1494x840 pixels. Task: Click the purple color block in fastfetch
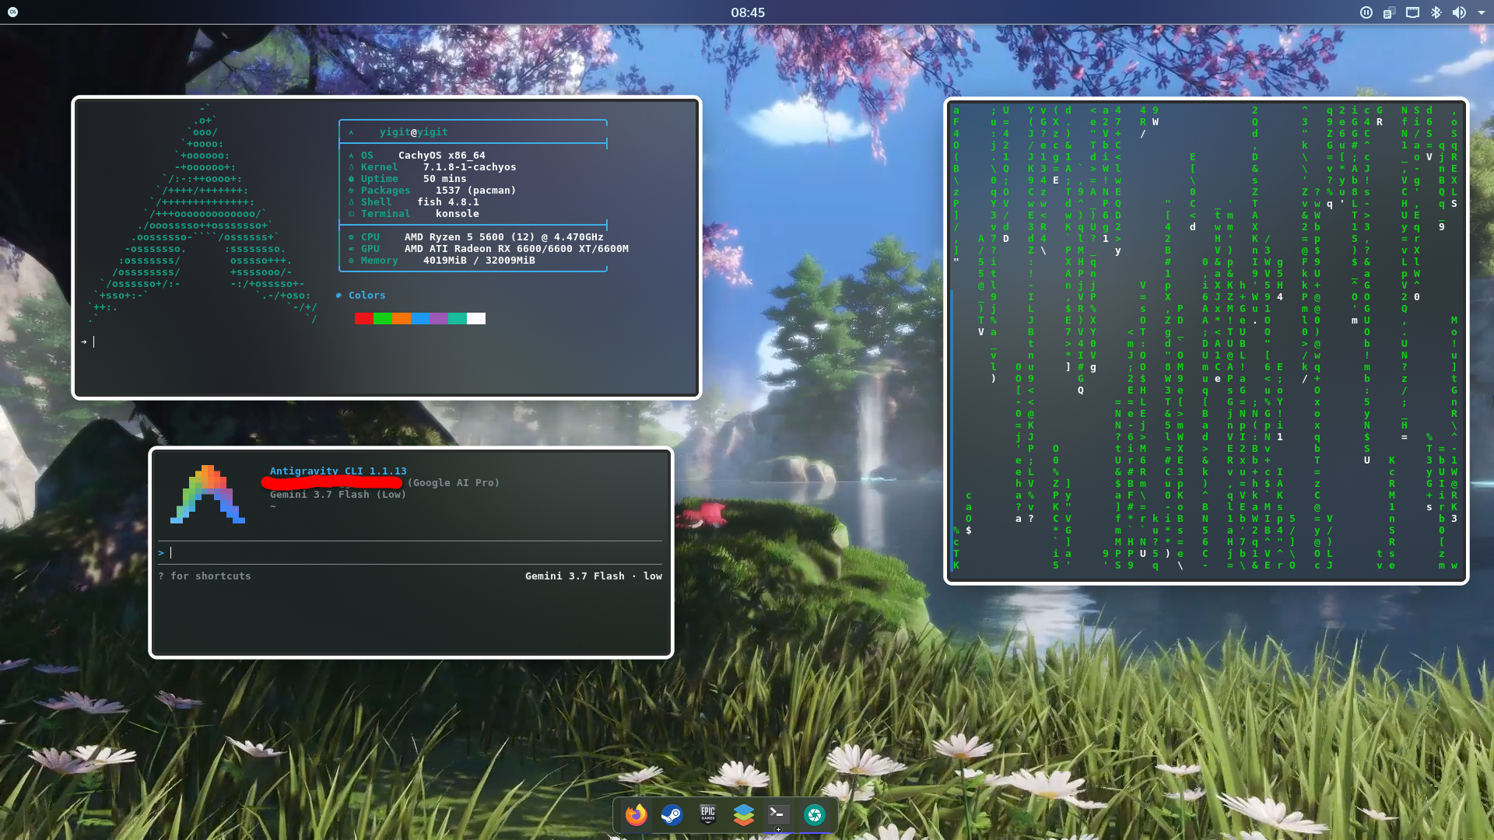[x=438, y=318]
